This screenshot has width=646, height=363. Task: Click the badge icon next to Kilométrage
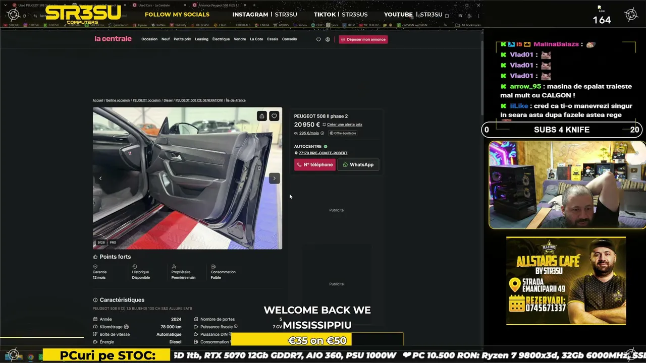(x=126, y=327)
